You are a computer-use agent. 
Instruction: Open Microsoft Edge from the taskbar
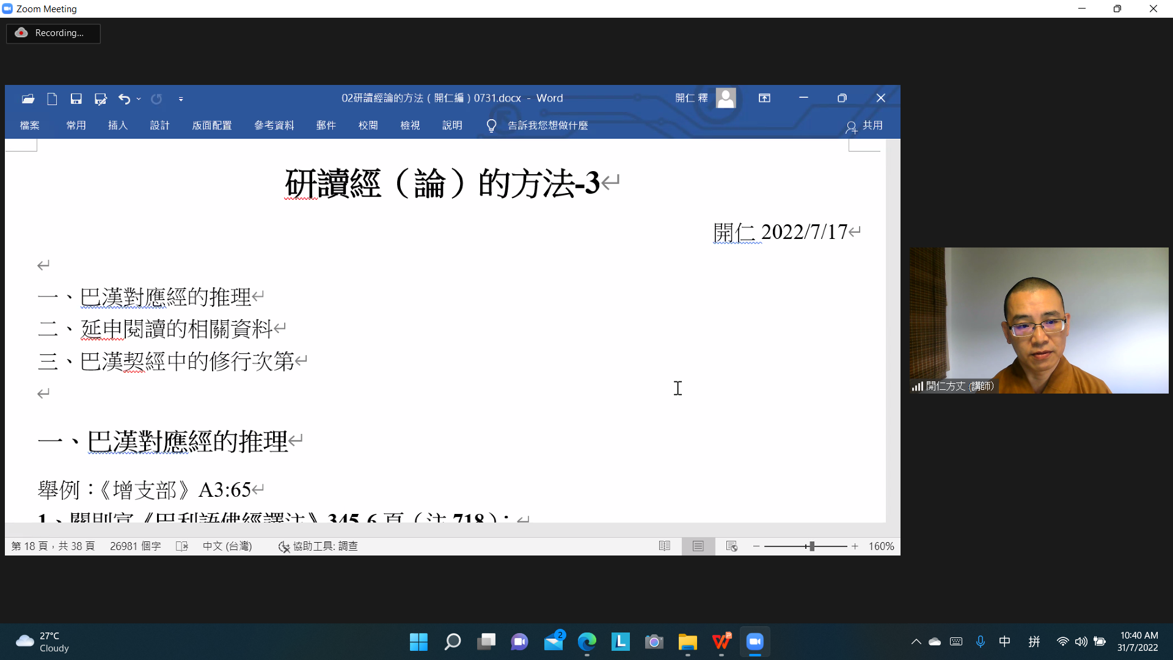(x=586, y=642)
